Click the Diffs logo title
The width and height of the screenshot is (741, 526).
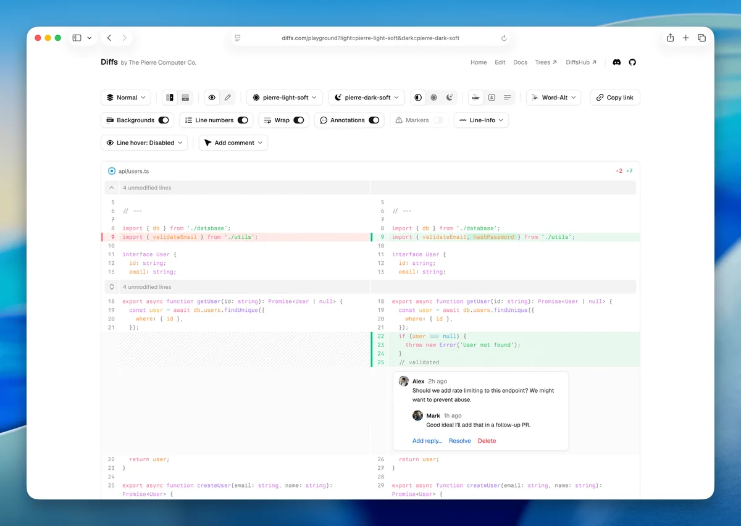pos(109,62)
